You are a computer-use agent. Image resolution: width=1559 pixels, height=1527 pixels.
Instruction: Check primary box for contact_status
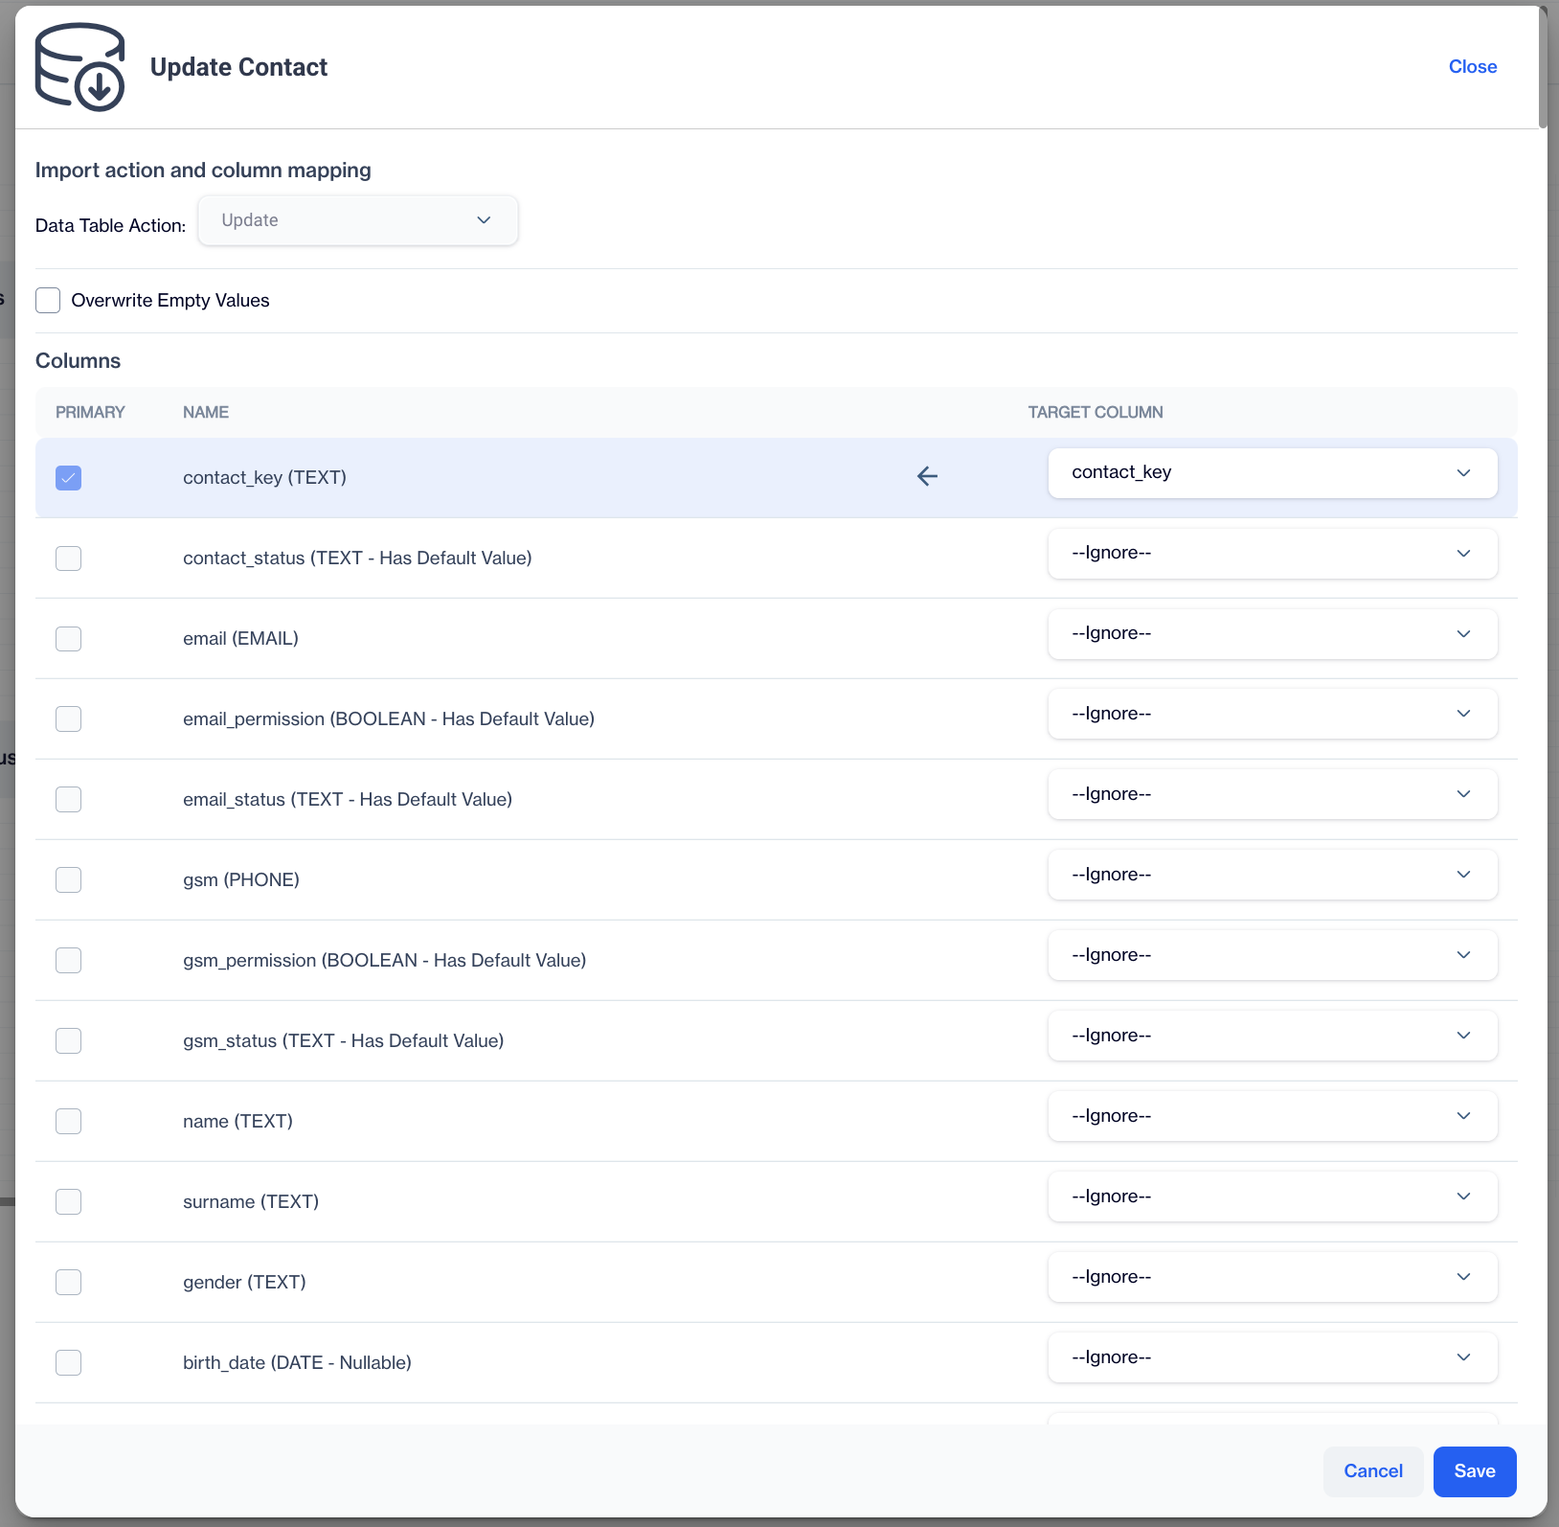coord(69,558)
